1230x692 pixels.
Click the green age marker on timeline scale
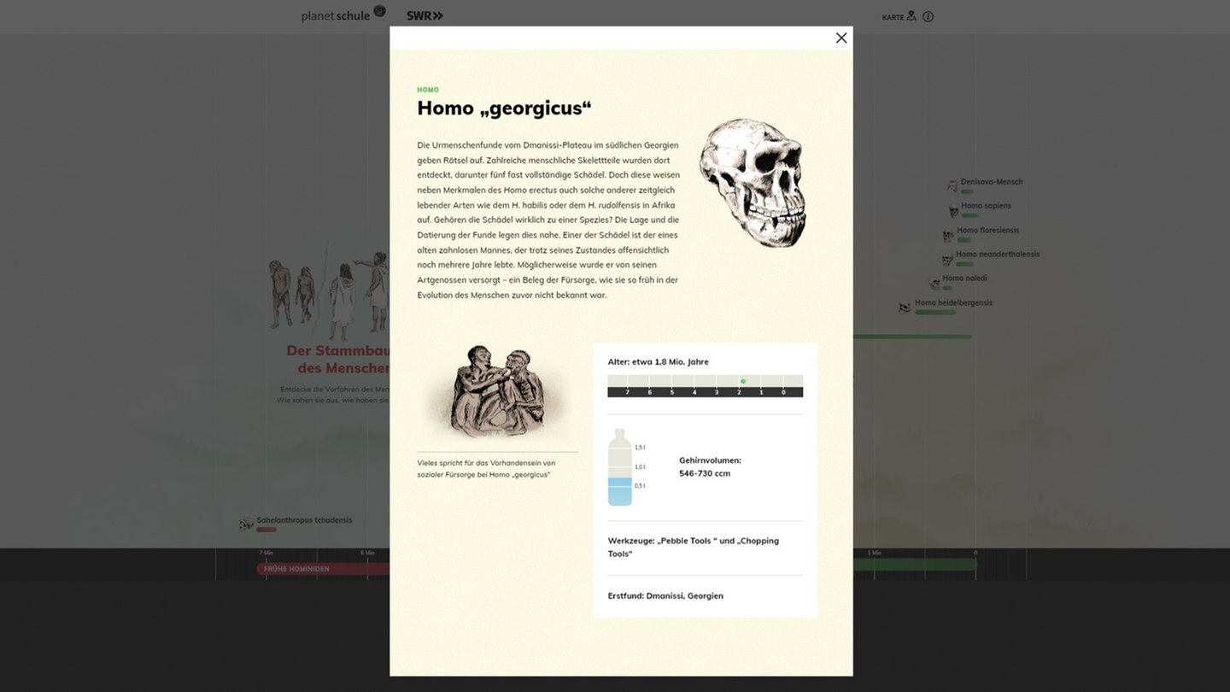coord(743,381)
